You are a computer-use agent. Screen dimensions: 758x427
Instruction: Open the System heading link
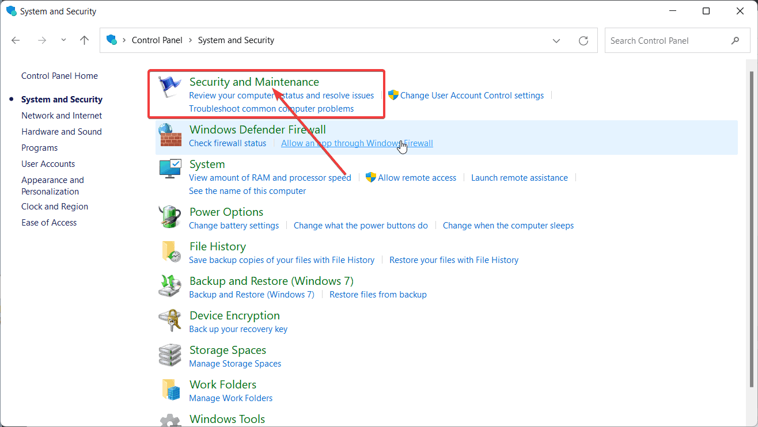click(x=207, y=164)
